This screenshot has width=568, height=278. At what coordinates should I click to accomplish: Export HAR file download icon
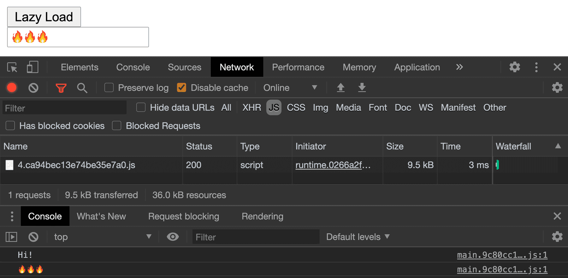362,88
